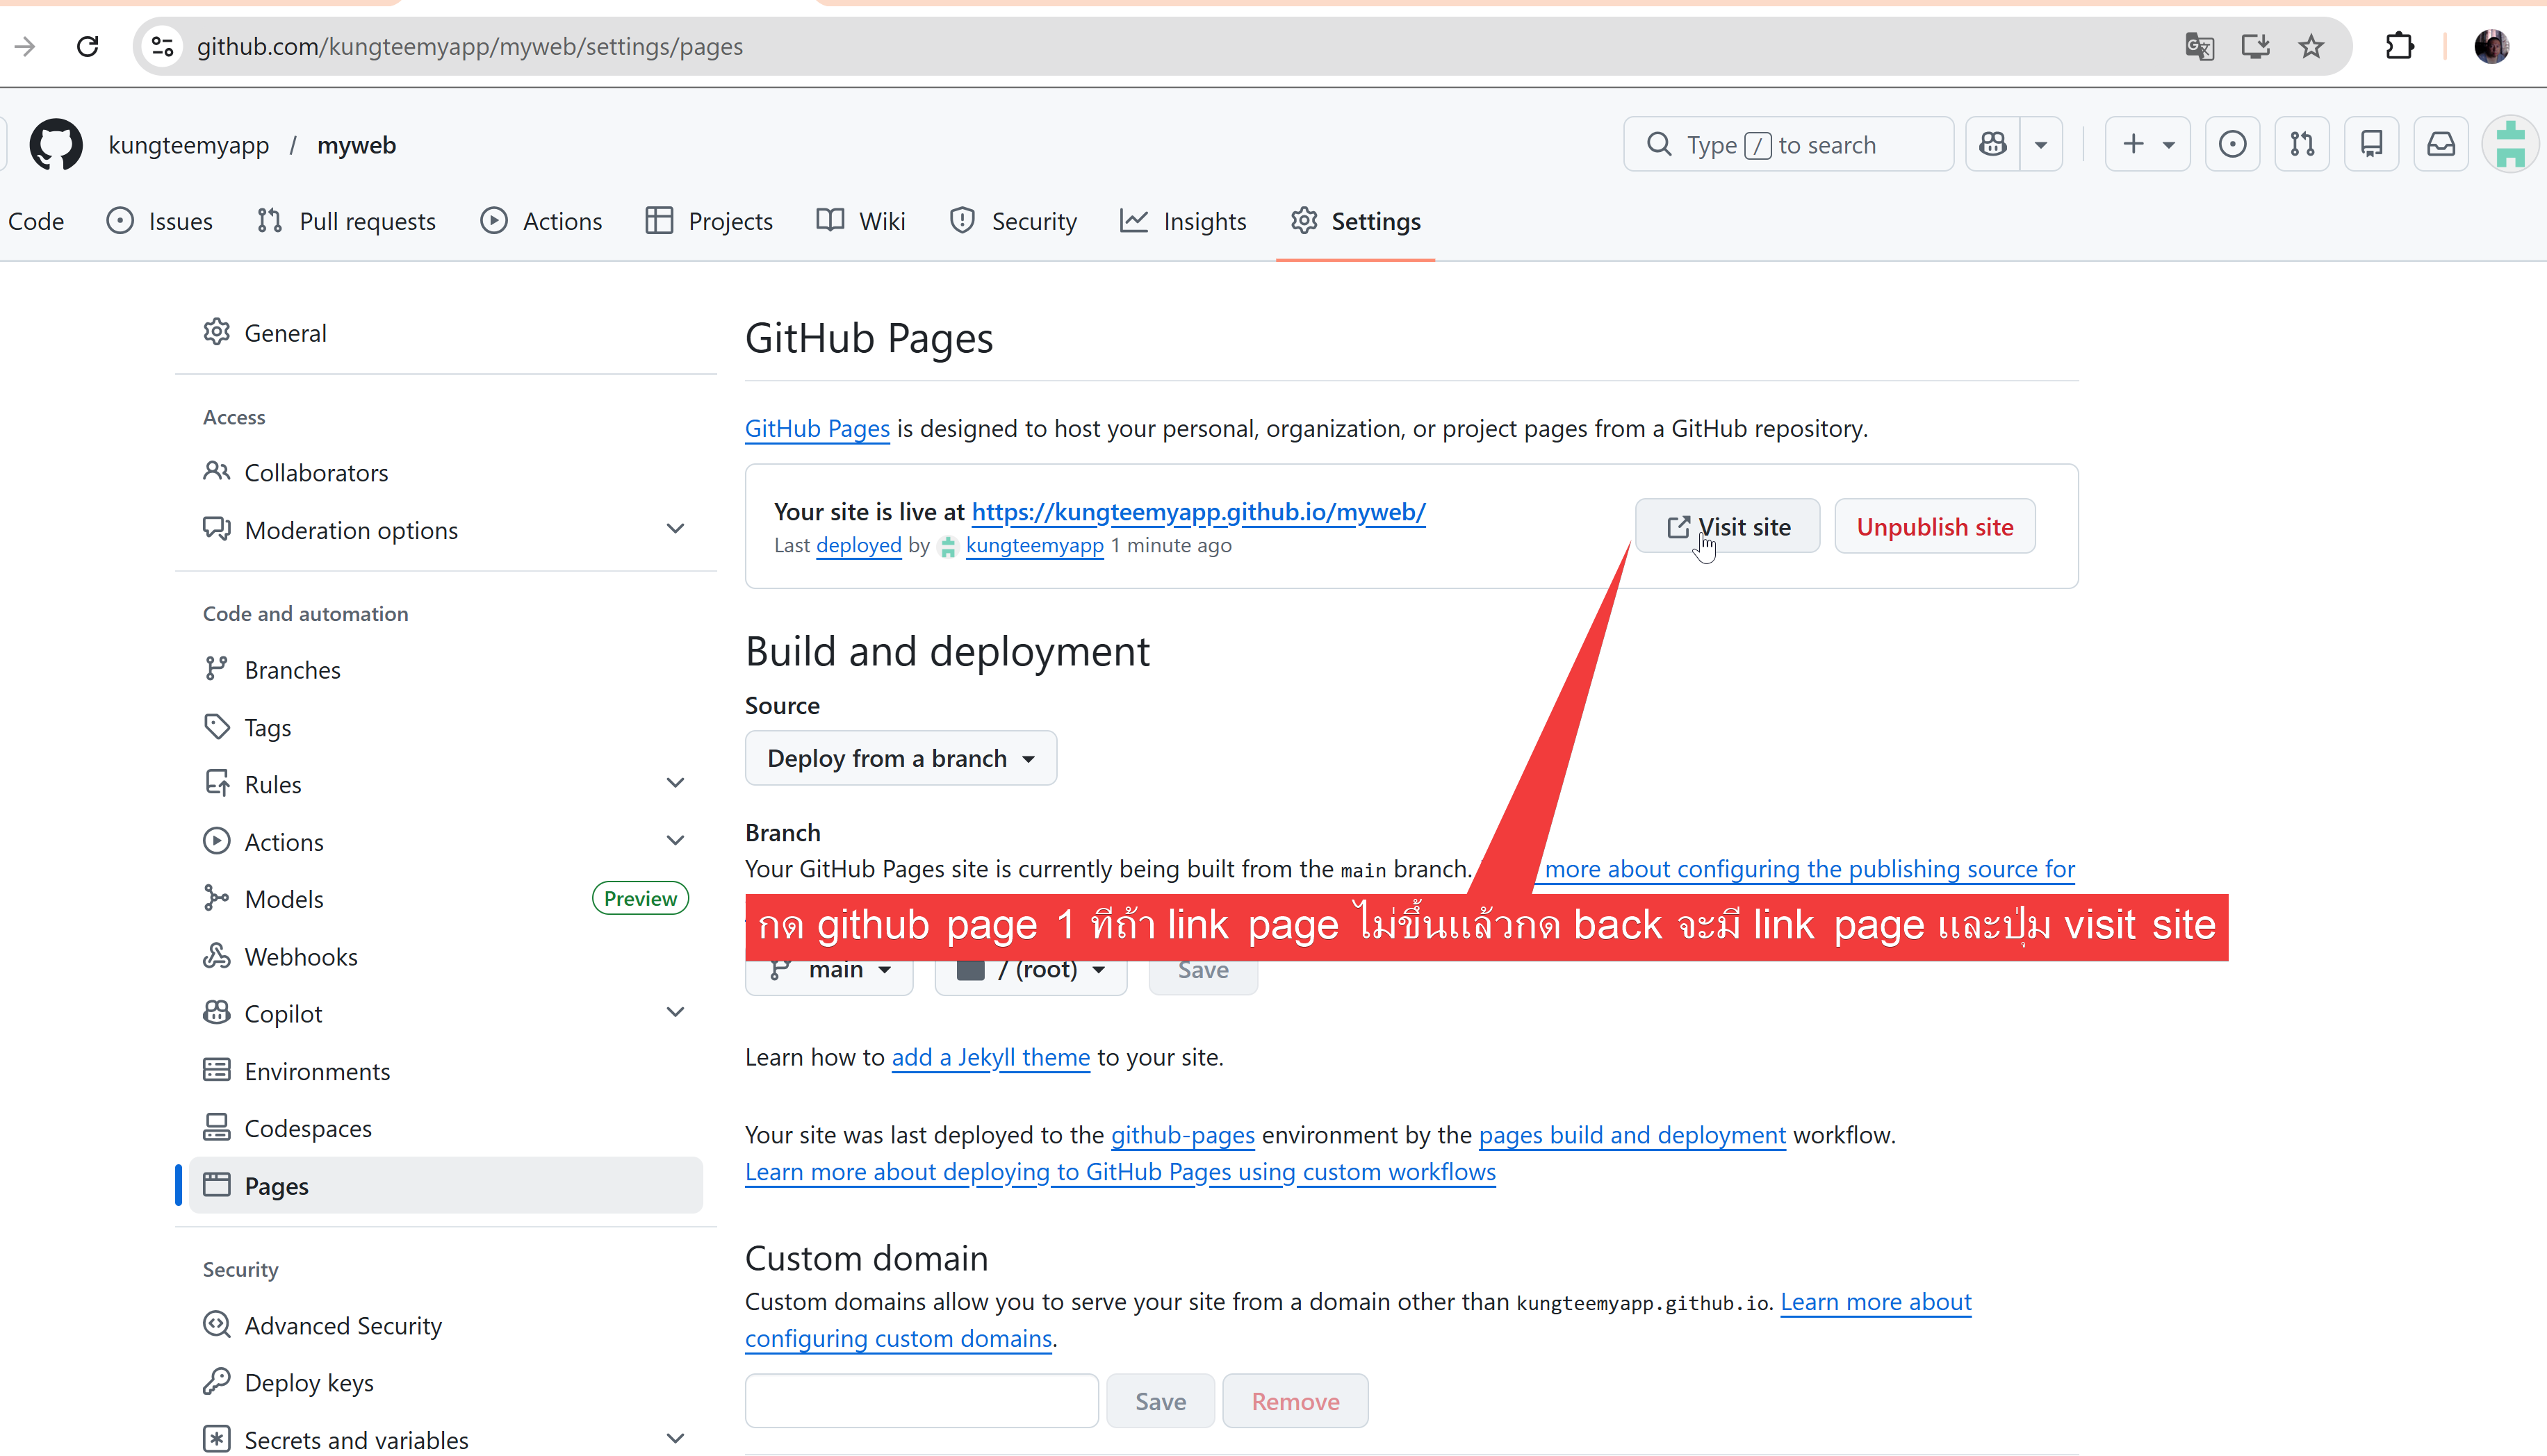Open the browser extensions puzzle icon
Image resolution: width=2547 pixels, height=1456 pixels.
pos(2399,47)
